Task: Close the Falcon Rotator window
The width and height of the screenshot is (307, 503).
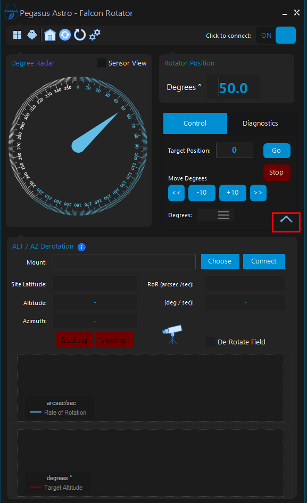Action: click(x=297, y=13)
